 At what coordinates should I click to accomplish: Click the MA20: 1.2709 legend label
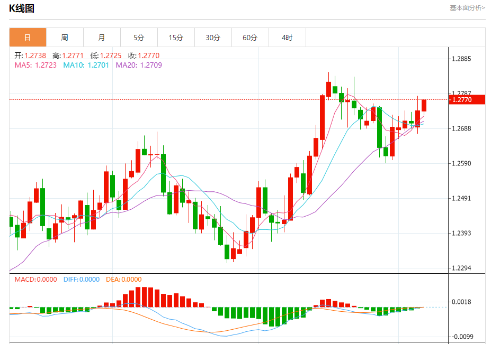click(139, 65)
